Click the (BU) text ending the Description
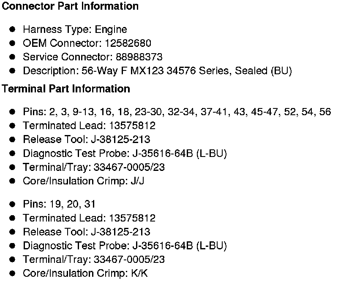Image resolution: width=338 pixels, height=281 pixels. pos(281,71)
